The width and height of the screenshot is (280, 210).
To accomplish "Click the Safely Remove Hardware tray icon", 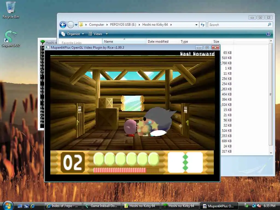I will [x=246, y=206].
